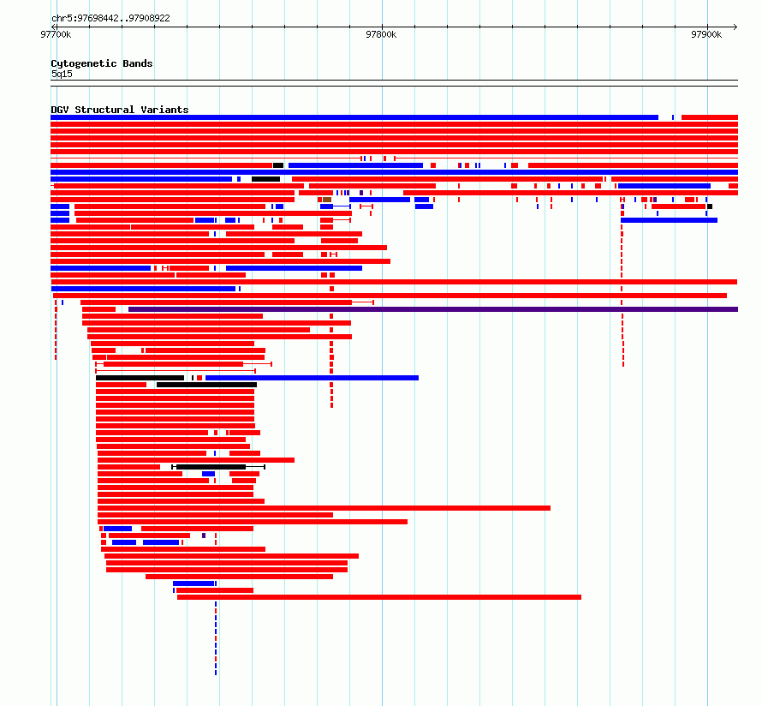Viewport: 762px width, 706px height.
Task: Click the bottommost long red variant bar
Action: 379,597
